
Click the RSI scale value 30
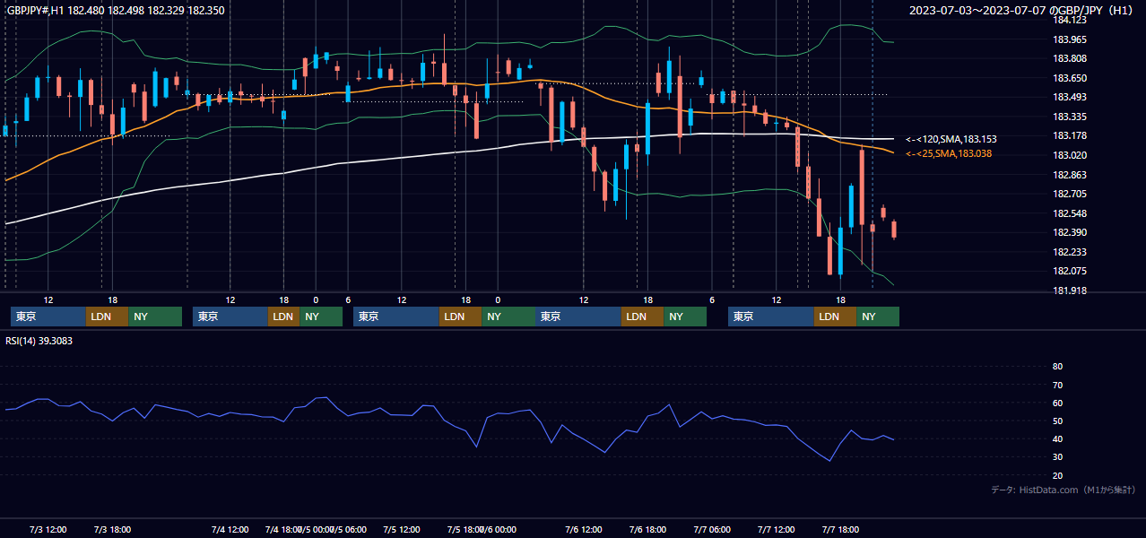1057,457
